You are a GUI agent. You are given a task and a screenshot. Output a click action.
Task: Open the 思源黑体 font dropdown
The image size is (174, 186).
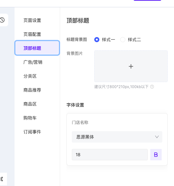point(117,137)
